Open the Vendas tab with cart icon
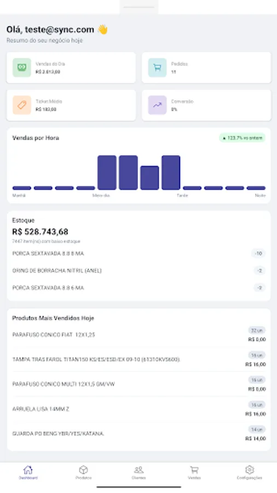Image resolution: width=277 pixels, height=493 pixels. click(194, 473)
